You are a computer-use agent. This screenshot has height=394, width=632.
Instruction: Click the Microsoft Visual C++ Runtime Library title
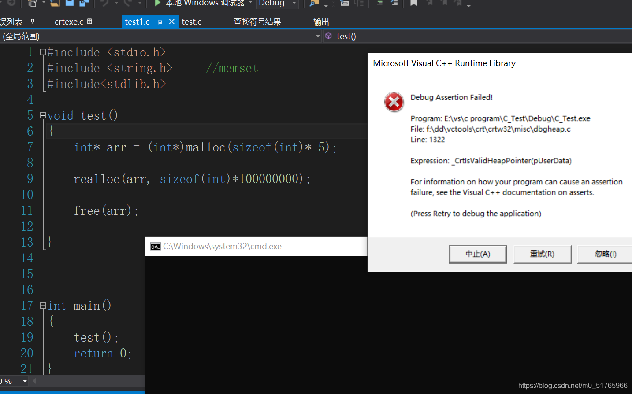444,63
